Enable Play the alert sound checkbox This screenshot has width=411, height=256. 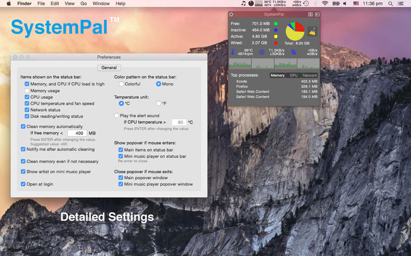pyautogui.click(x=117, y=116)
